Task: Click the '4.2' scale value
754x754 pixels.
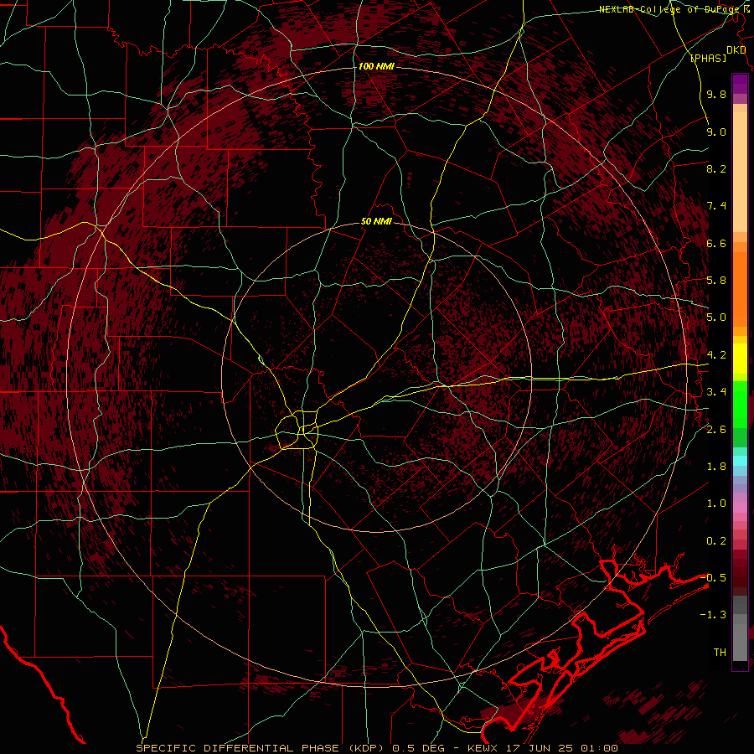Action: (716, 355)
